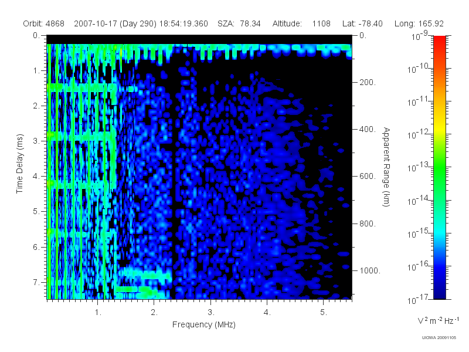
Task: Click the rainbow color scale bar
Action: point(439,167)
